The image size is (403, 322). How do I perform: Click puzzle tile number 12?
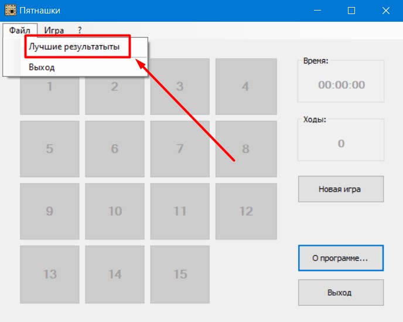click(245, 211)
